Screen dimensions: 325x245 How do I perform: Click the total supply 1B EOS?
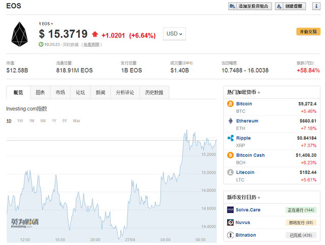132,71
